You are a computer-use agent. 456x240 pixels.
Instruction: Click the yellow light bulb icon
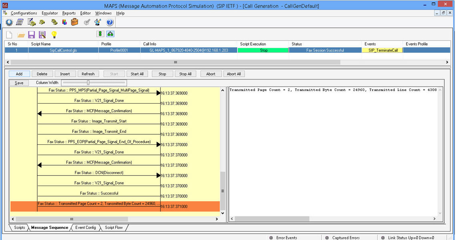(54, 35)
